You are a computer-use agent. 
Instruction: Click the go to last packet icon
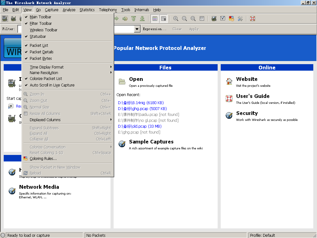point(142,19)
